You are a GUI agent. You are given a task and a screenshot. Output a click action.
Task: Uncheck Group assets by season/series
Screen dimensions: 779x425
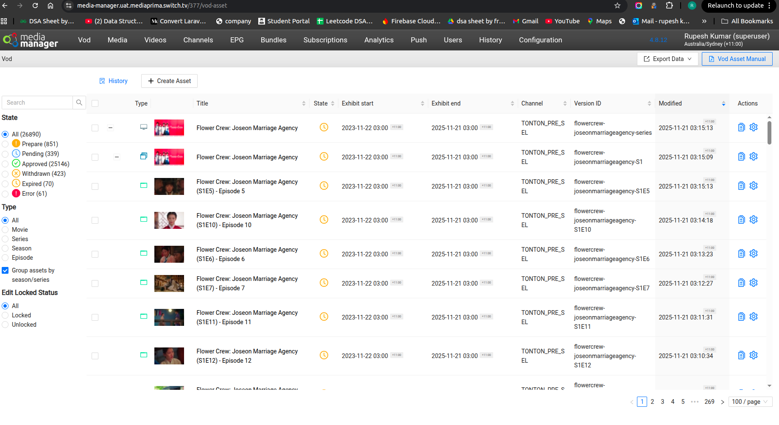click(x=6, y=270)
